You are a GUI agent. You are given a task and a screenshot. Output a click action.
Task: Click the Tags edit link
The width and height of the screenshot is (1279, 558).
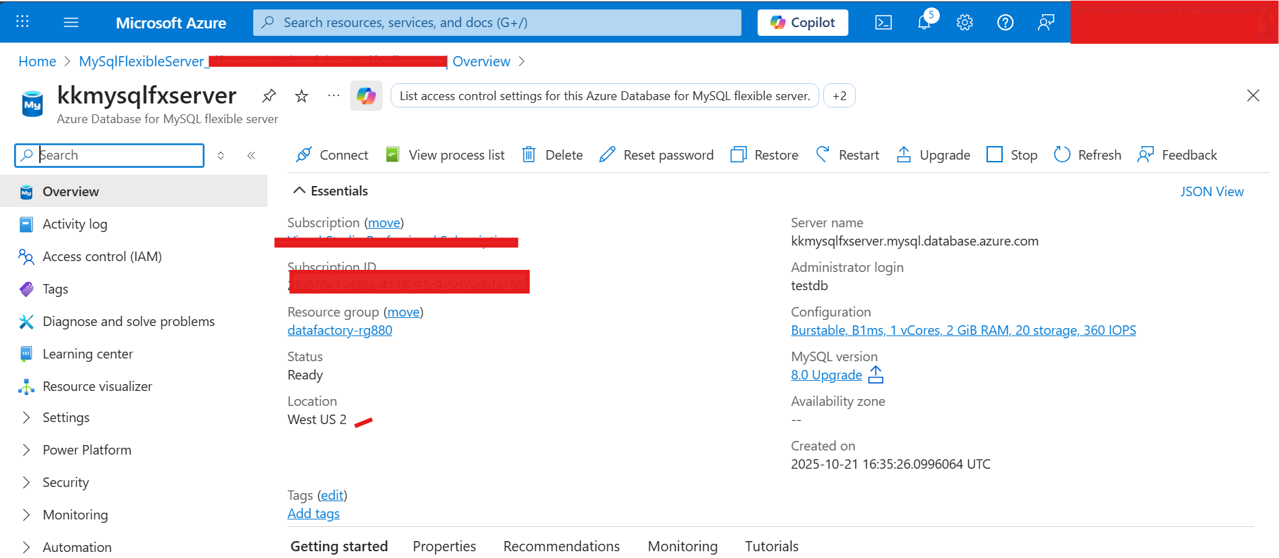tap(332, 495)
